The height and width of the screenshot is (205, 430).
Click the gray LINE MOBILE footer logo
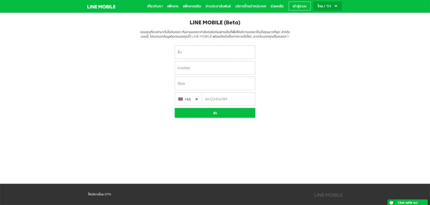click(328, 195)
